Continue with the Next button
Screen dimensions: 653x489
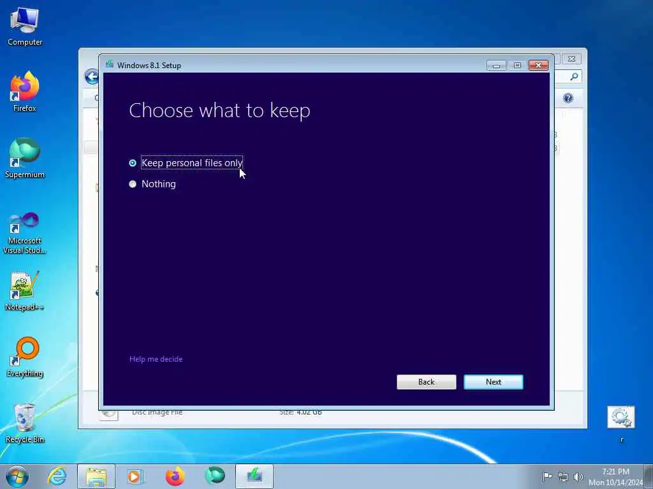point(493,382)
